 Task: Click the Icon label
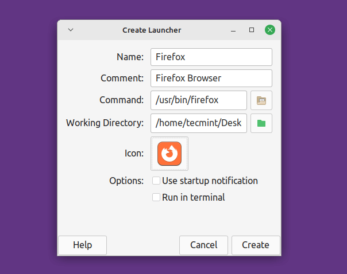(134, 153)
